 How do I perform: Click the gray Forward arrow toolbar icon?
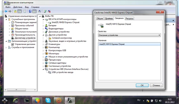click(x=10, y=11)
